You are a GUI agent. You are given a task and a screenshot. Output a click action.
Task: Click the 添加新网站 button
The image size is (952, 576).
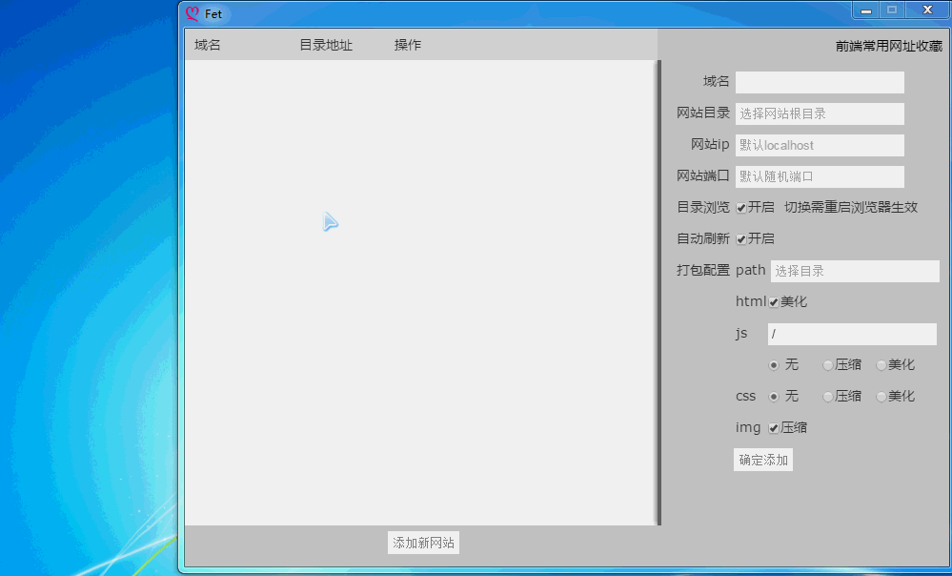pos(424,543)
